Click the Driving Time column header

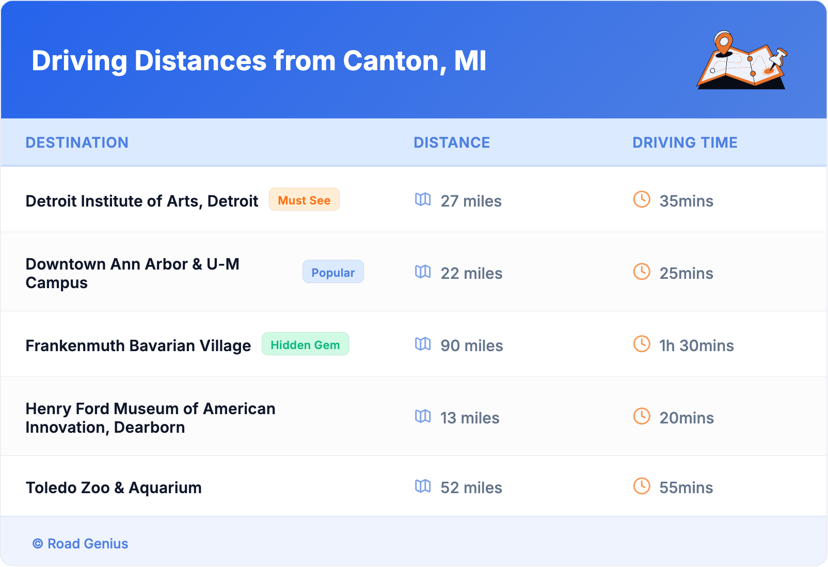[x=684, y=143]
